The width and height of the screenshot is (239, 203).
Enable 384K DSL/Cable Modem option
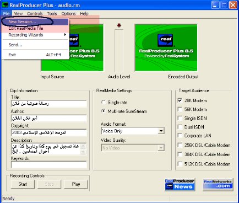pyautogui.click(x=180, y=154)
